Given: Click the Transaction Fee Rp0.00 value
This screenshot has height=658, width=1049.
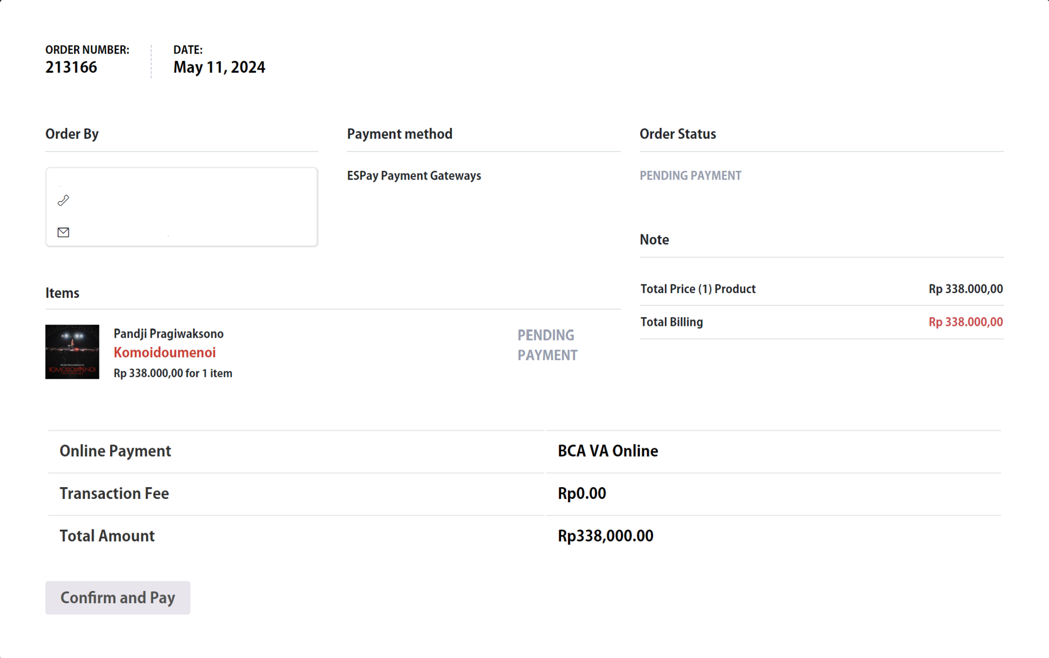Looking at the screenshot, I should coord(581,493).
